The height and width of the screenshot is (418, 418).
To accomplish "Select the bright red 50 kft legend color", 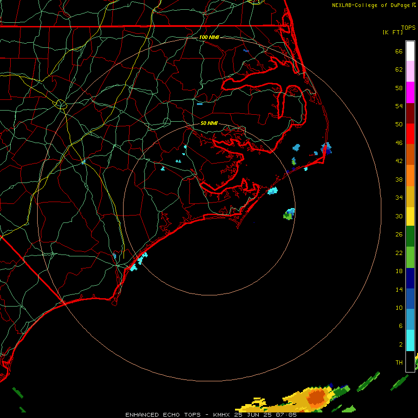I will tap(410, 134).
